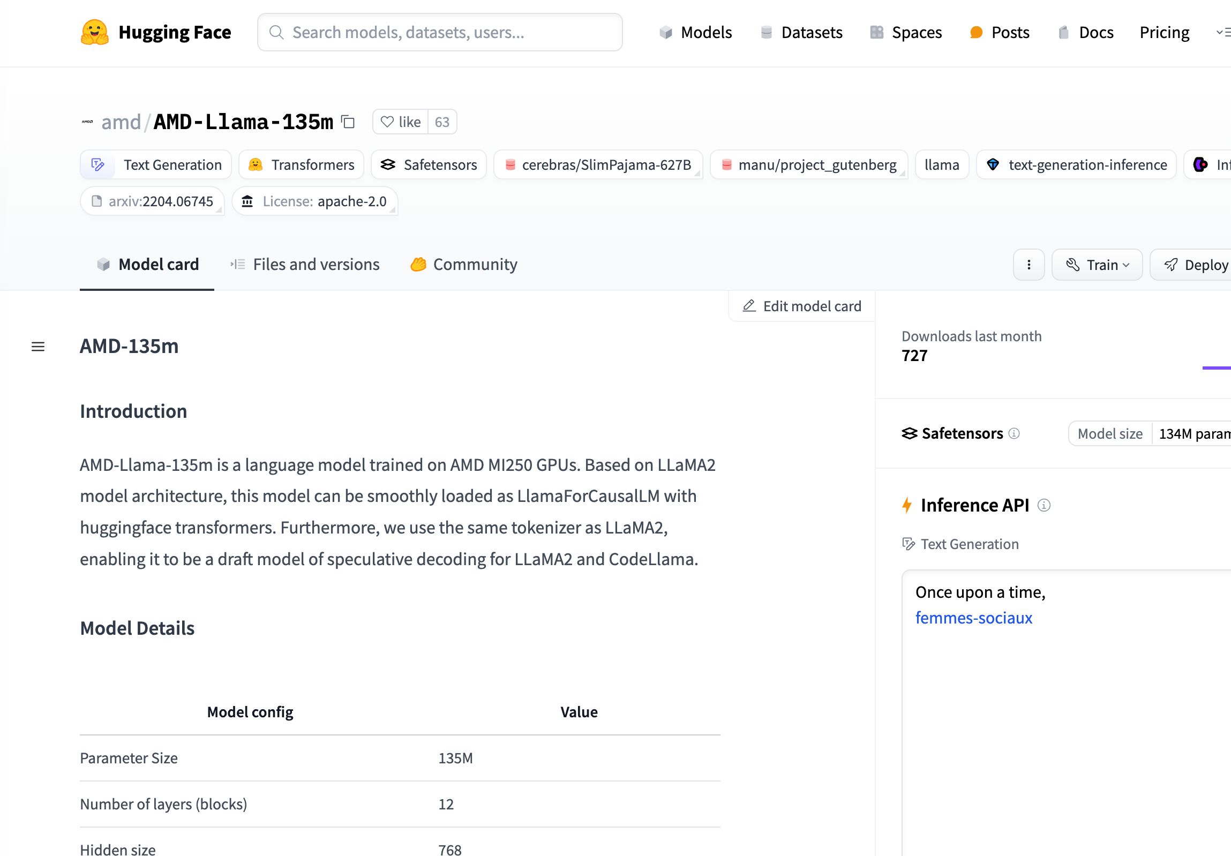Click the Train wrench icon

coord(1073,265)
